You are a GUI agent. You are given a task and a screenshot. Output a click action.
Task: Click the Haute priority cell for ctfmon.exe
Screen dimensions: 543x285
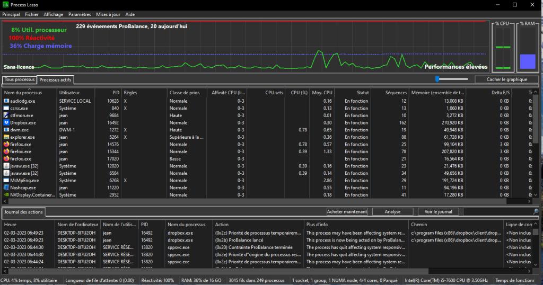(176, 115)
